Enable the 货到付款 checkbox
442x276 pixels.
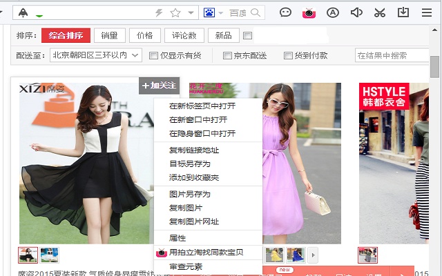288,55
